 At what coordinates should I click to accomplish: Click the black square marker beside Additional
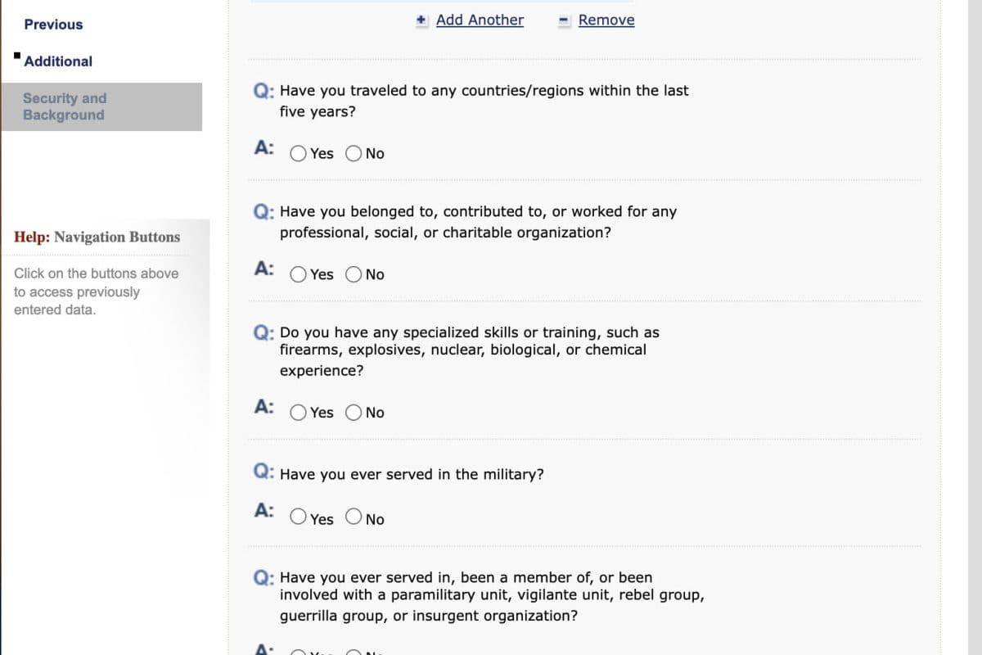click(x=16, y=56)
